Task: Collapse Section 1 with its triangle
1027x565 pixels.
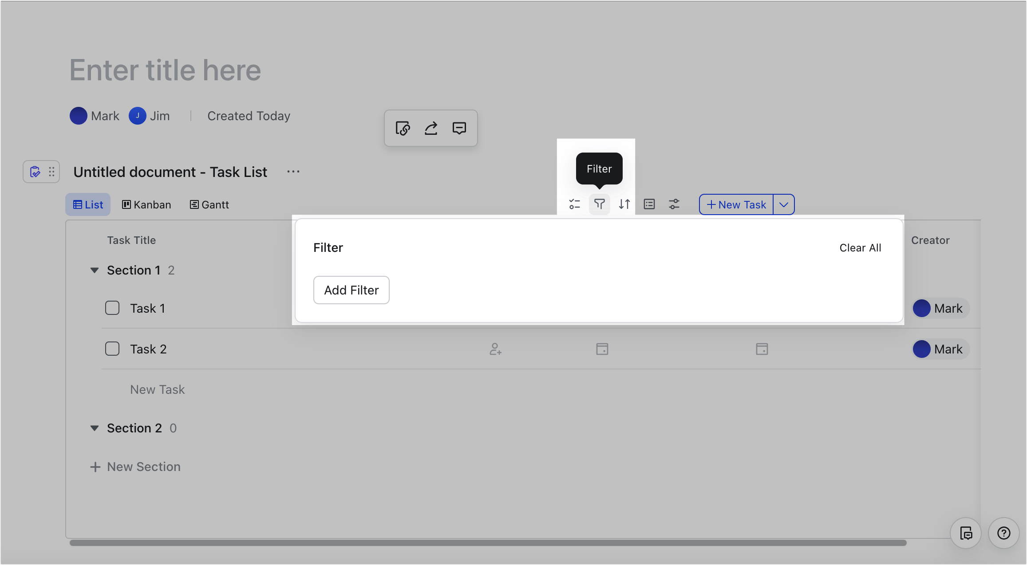Action: (x=95, y=270)
